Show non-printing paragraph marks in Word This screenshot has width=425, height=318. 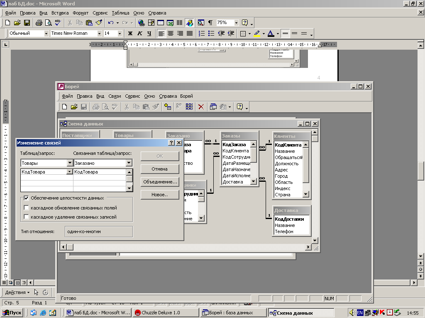tap(210, 23)
